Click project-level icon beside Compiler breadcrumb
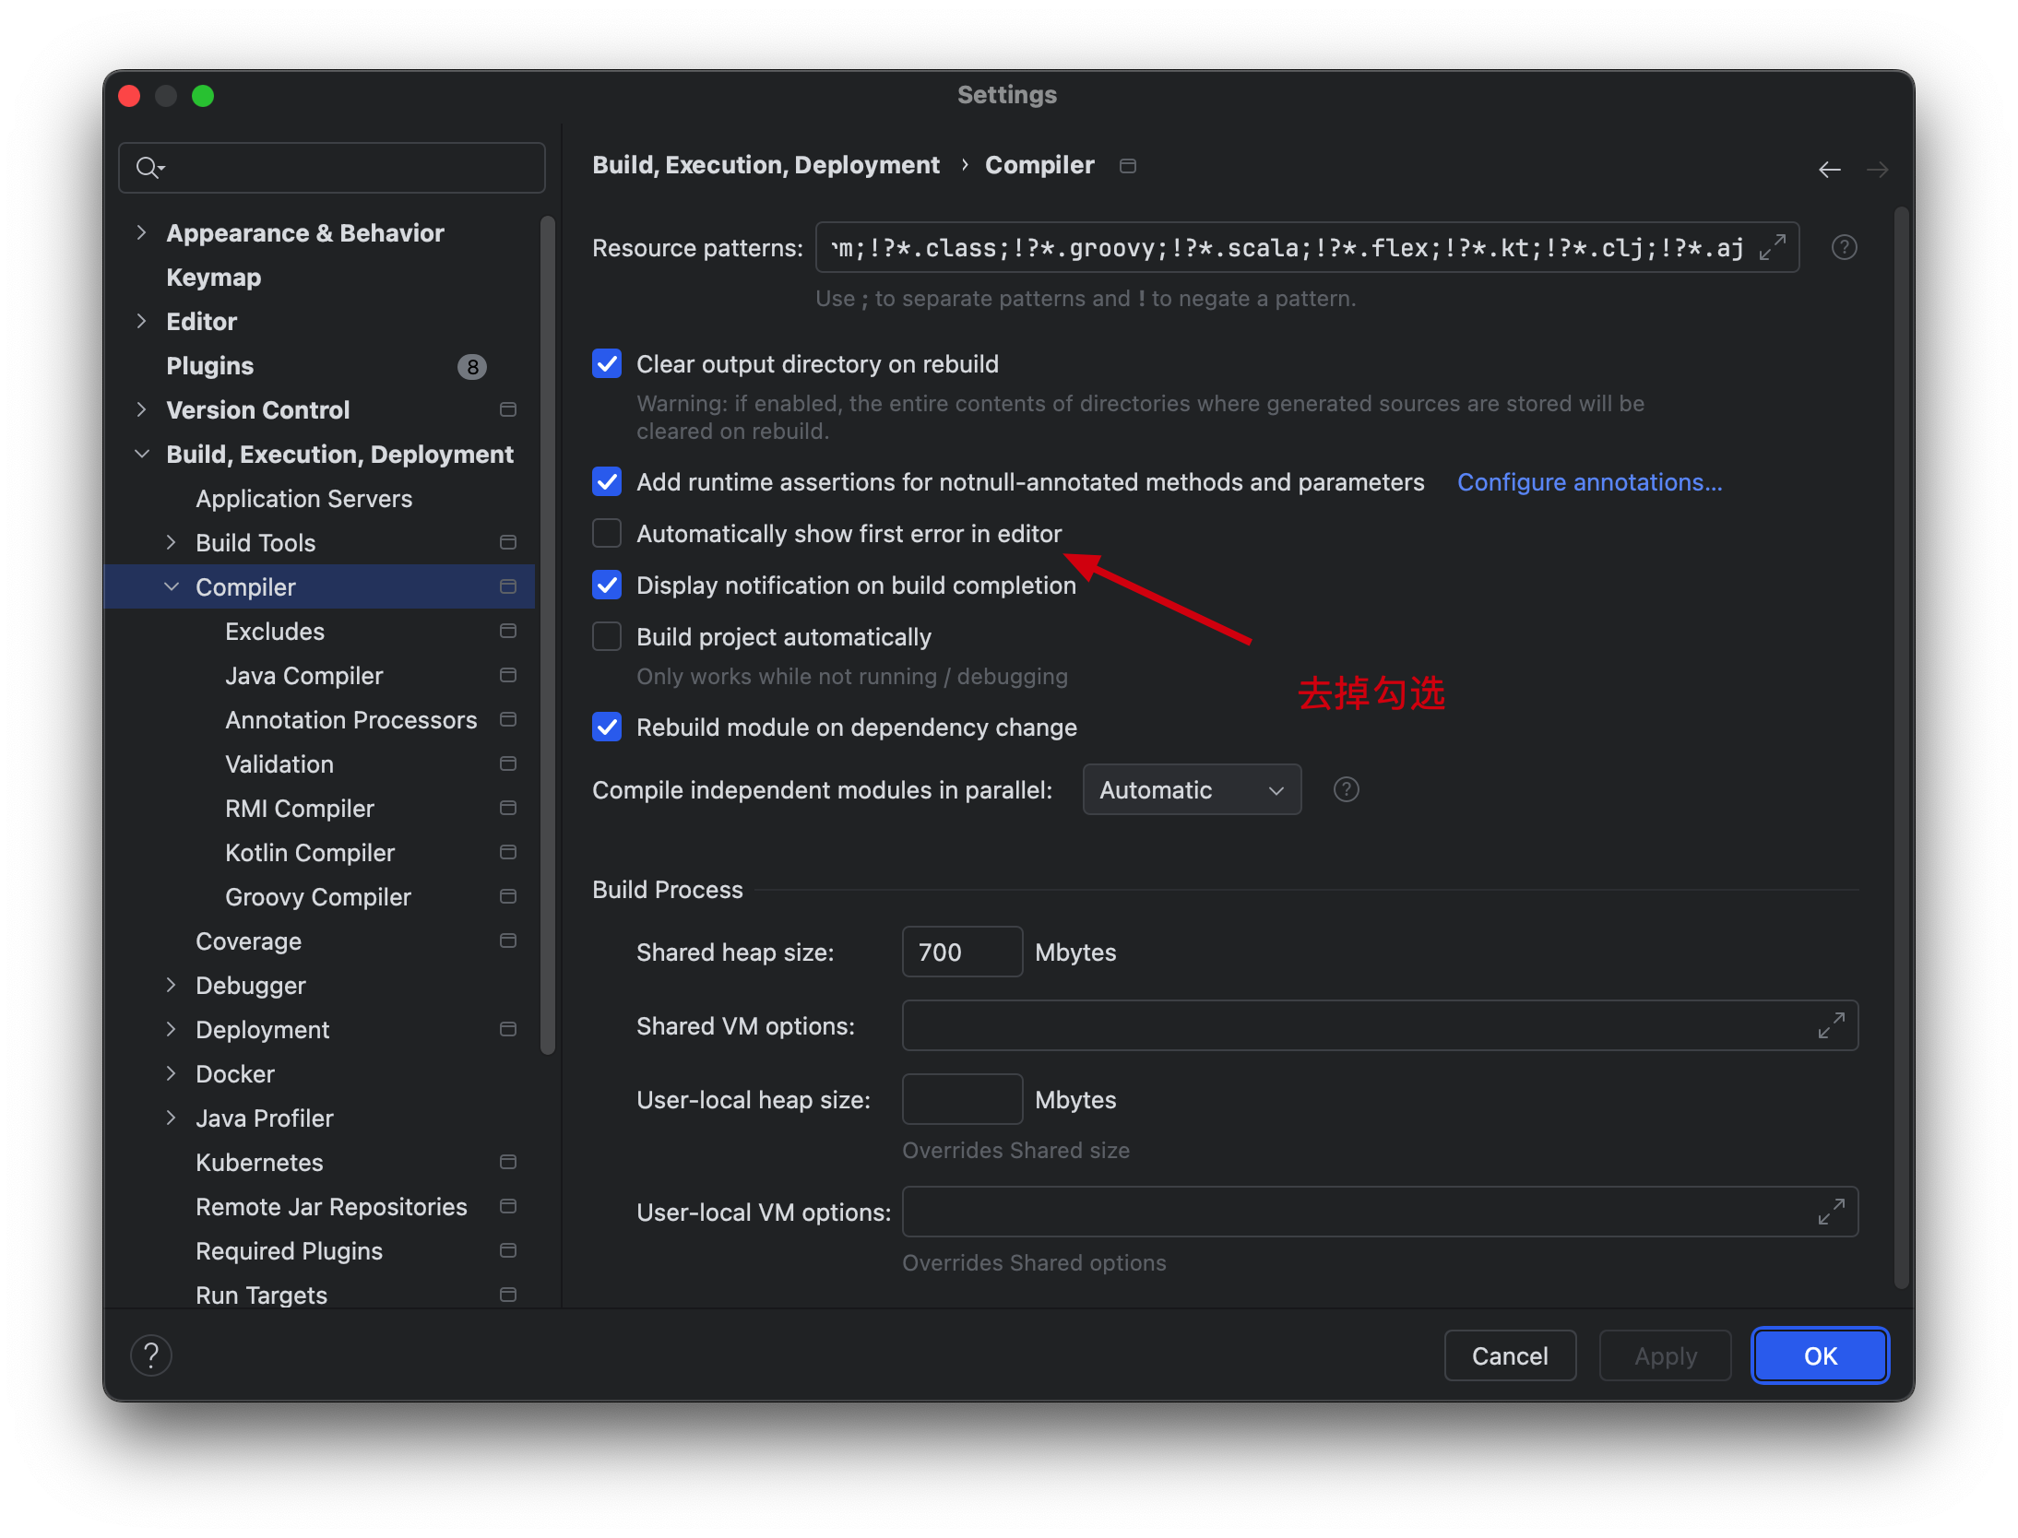 pos(1127,166)
